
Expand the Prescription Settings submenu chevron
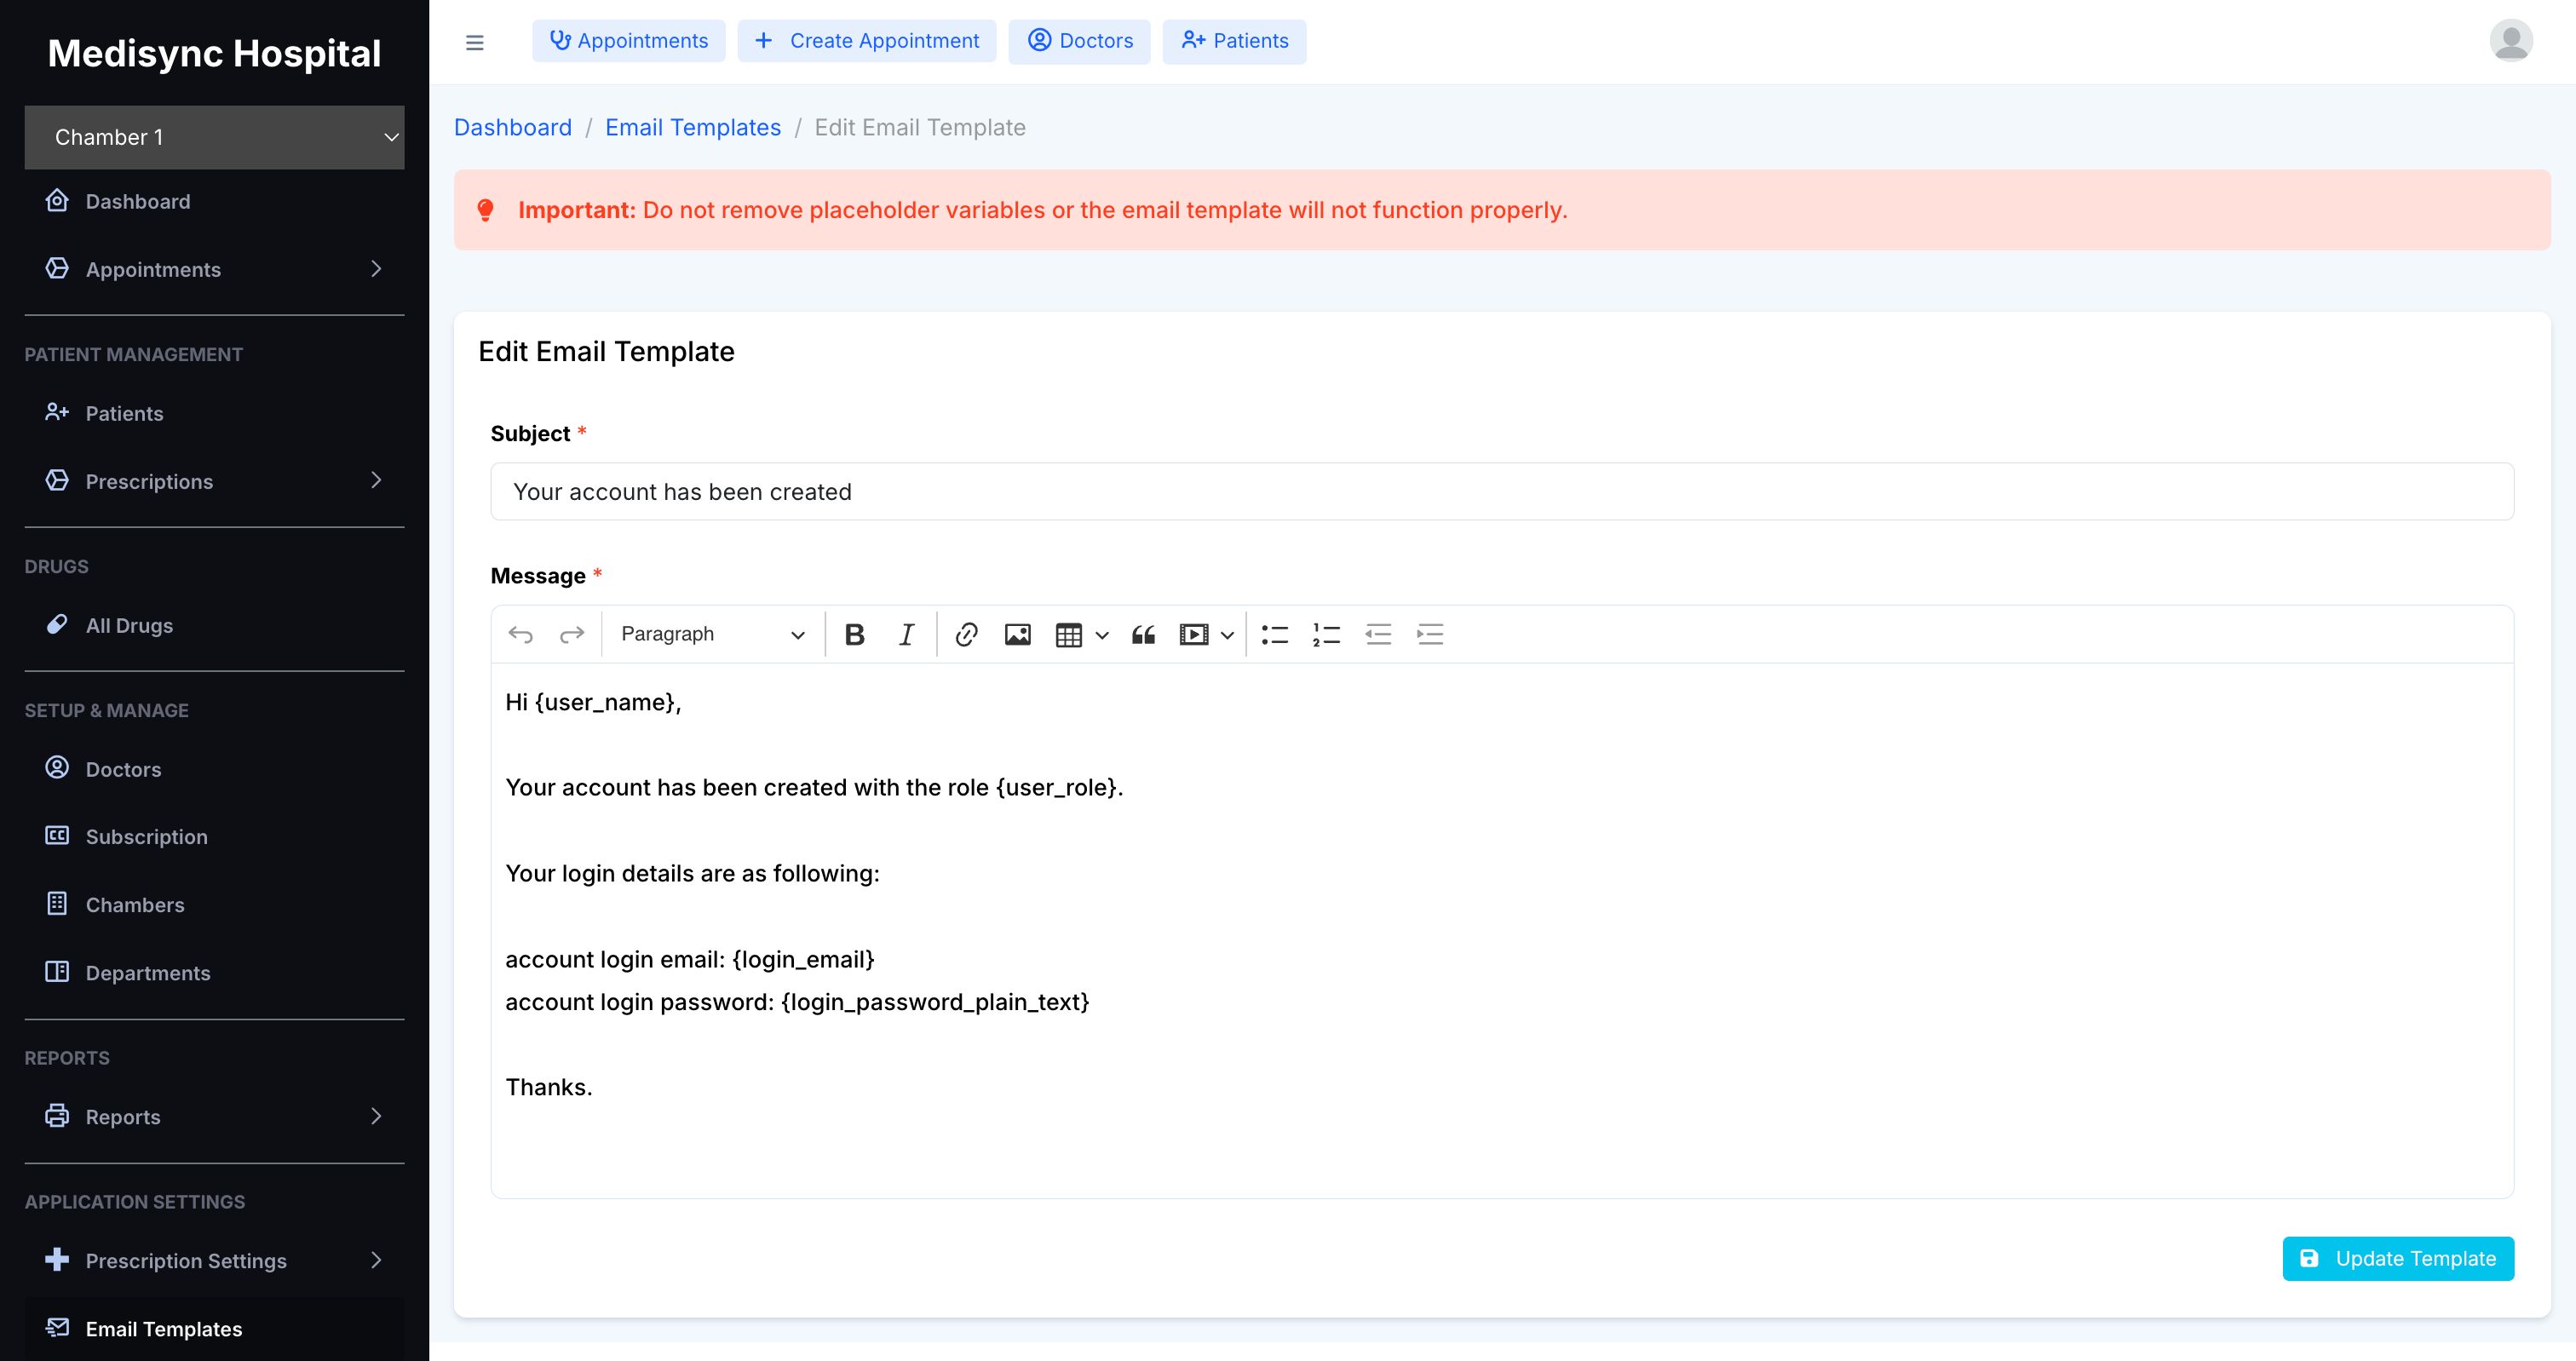[x=376, y=1260]
